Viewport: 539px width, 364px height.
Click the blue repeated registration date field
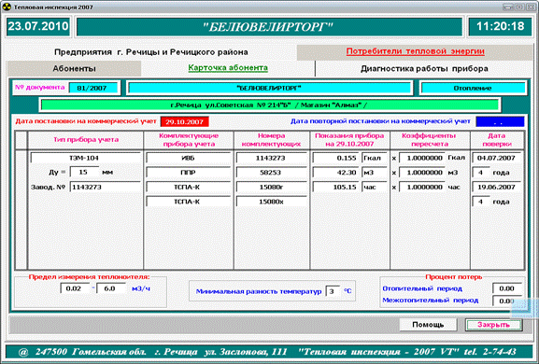point(500,121)
